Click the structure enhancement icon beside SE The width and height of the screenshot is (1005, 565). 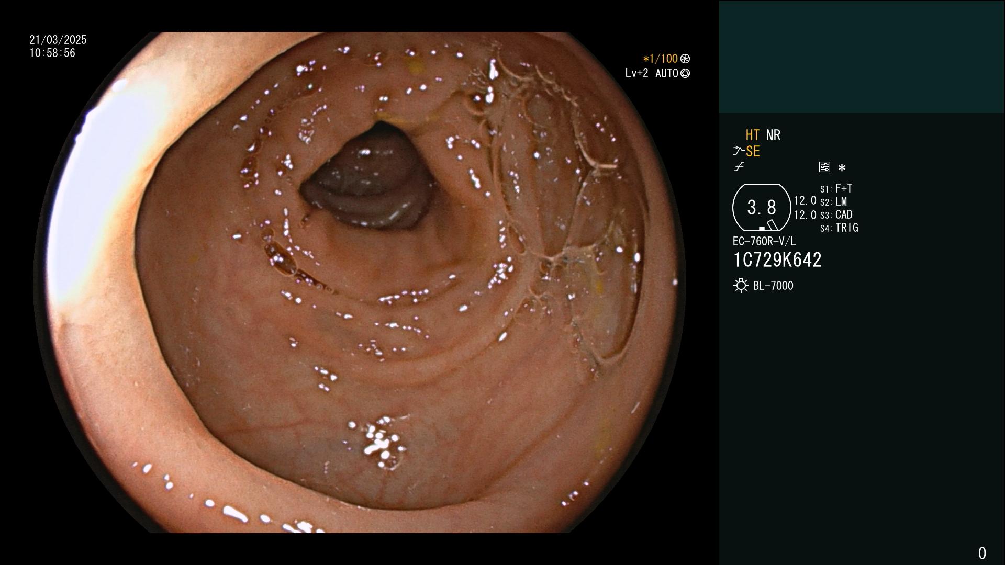(x=739, y=151)
